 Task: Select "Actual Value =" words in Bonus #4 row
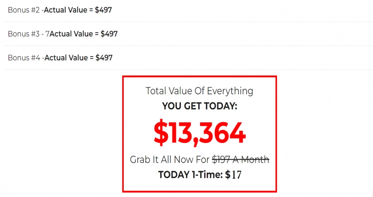click(x=69, y=58)
